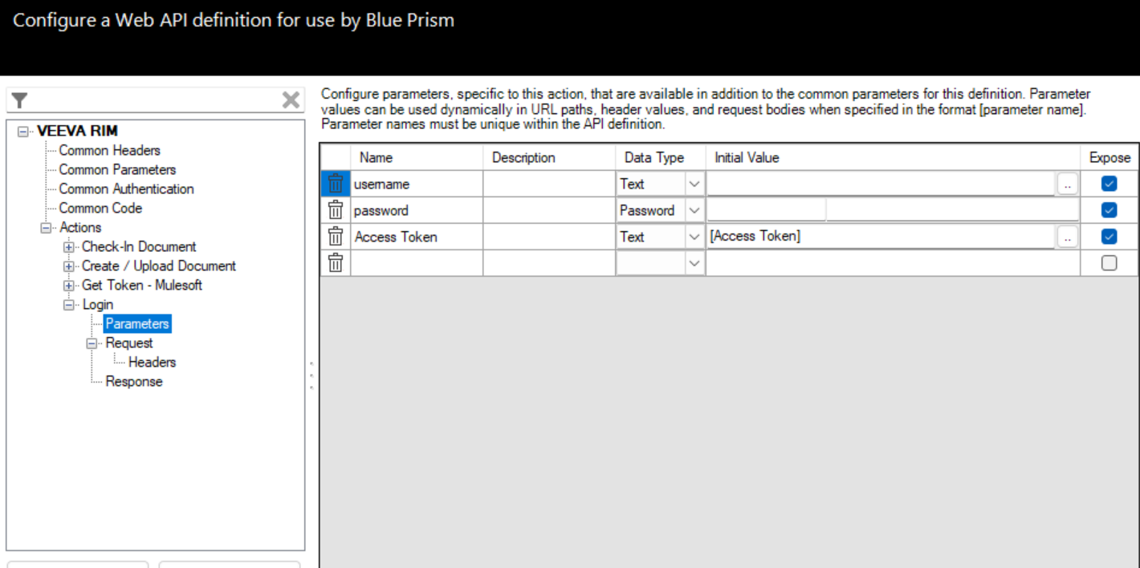Open Response under Login

point(134,381)
